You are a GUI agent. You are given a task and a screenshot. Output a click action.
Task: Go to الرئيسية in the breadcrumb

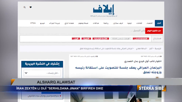(x=158, y=49)
